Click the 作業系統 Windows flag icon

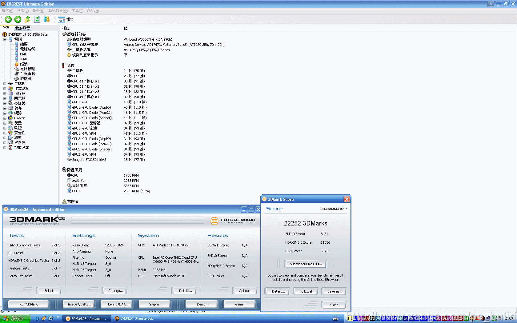click(10, 89)
